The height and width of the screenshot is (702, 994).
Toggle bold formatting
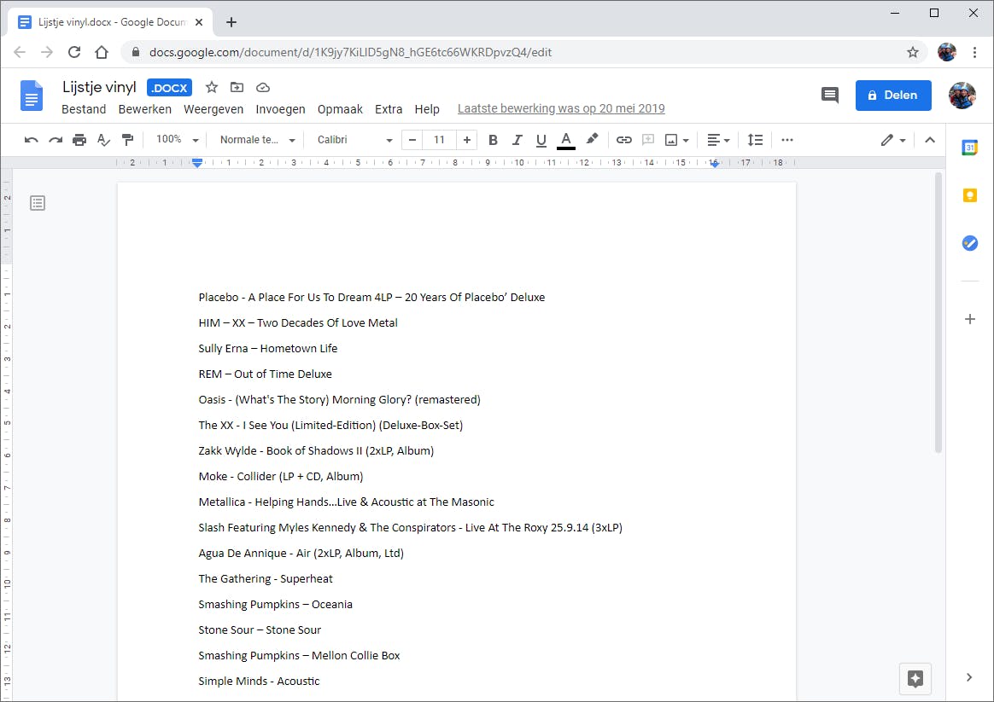pos(493,140)
